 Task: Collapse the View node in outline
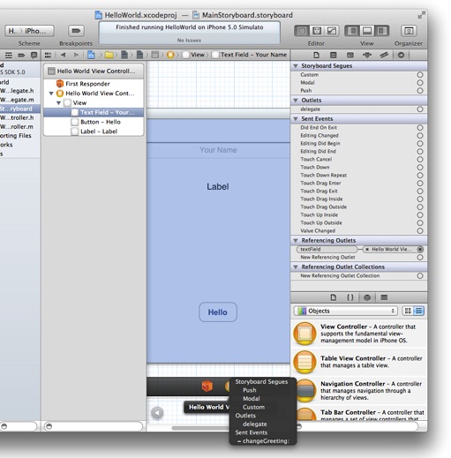[x=58, y=103]
